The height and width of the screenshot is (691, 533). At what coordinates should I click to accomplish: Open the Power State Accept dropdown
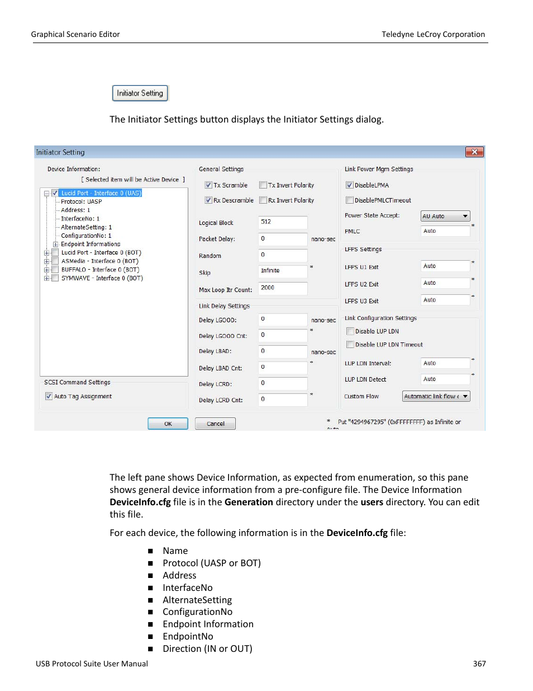[x=445, y=216]
